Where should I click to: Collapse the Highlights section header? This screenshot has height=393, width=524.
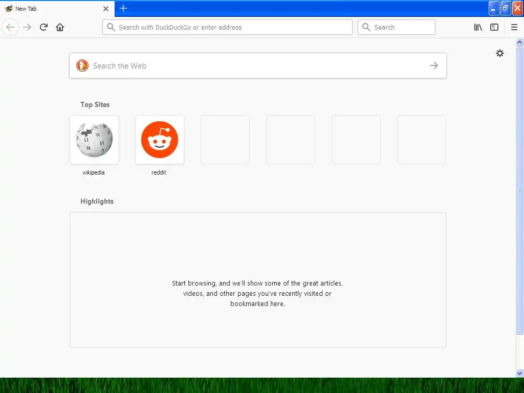pos(97,201)
